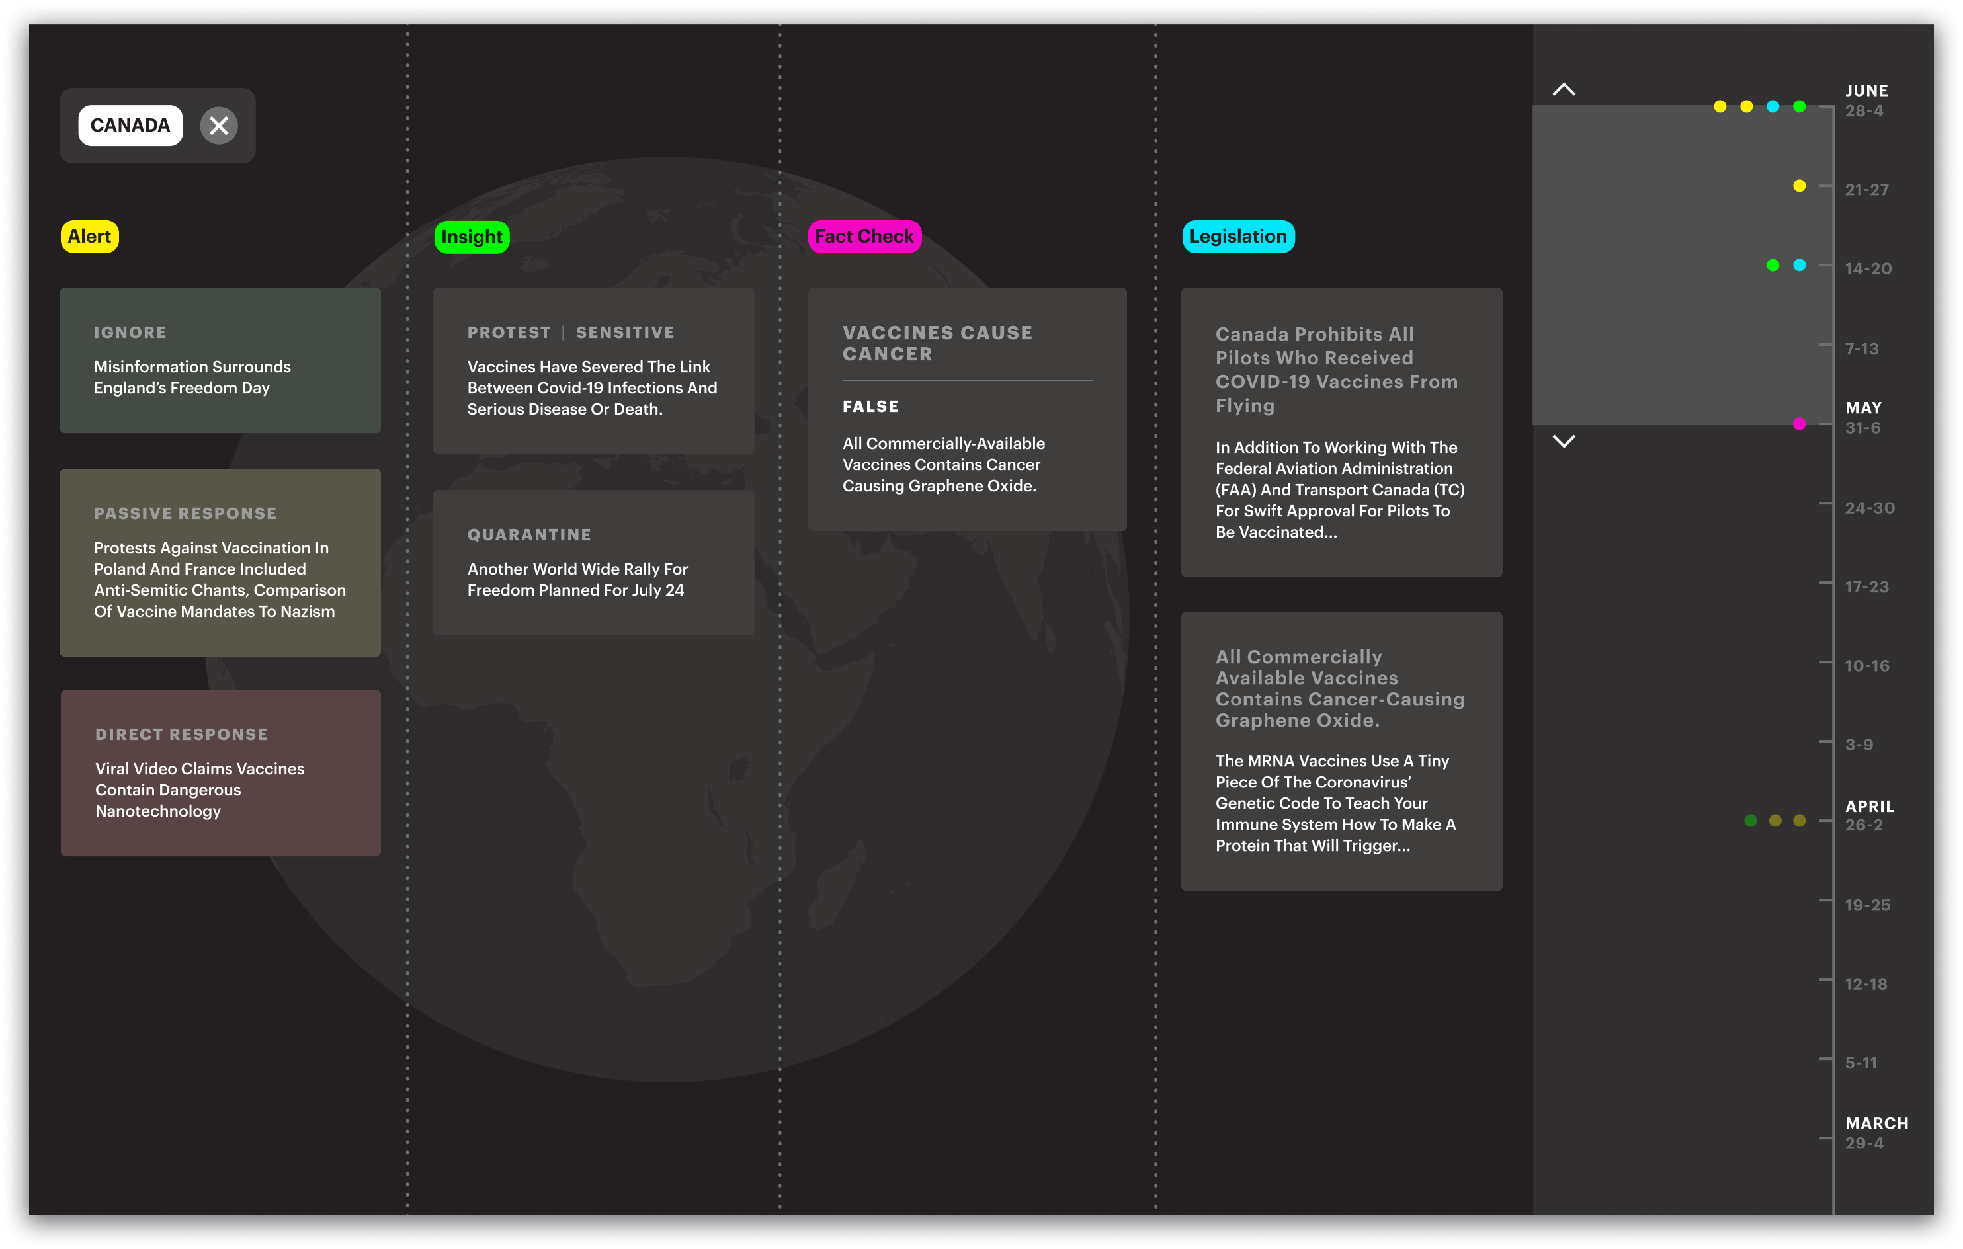Click yellow dot at week 21-27
This screenshot has height=1249, width=1963.
click(1799, 186)
